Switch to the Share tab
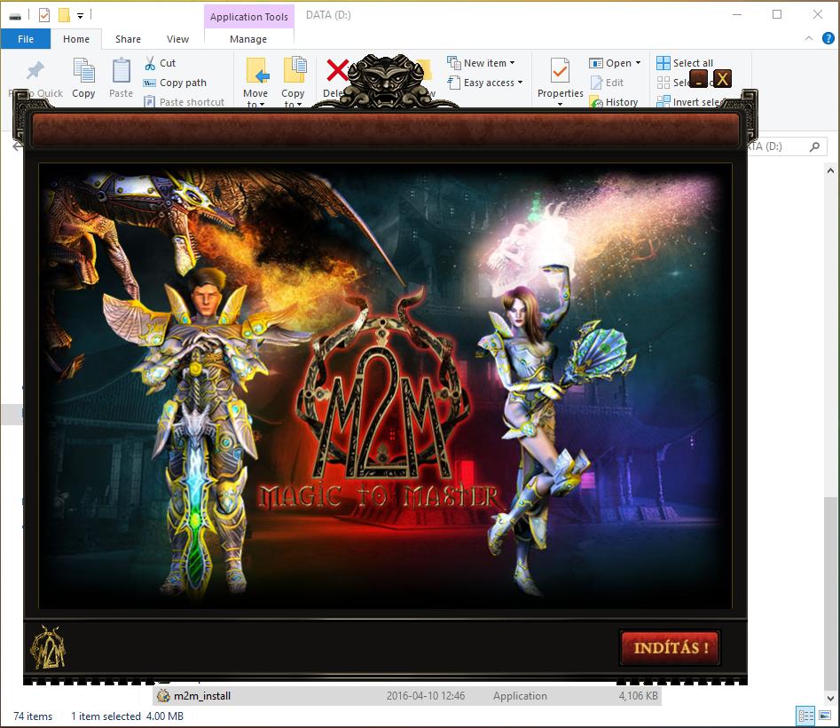Viewport: 840px width, 728px height. point(128,38)
